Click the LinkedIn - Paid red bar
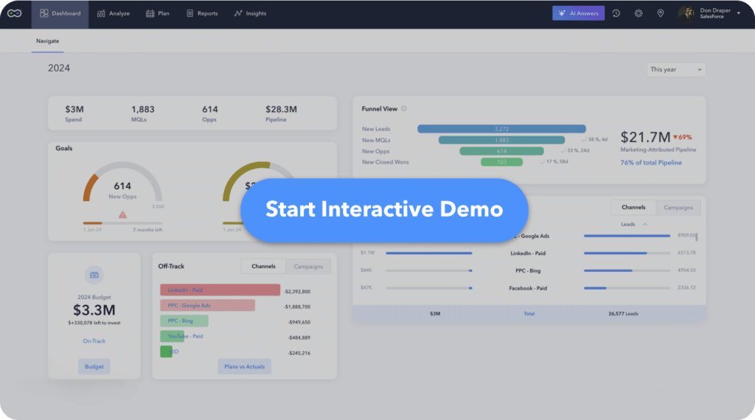Screen dimensions: 755x420 pos(220,290)
